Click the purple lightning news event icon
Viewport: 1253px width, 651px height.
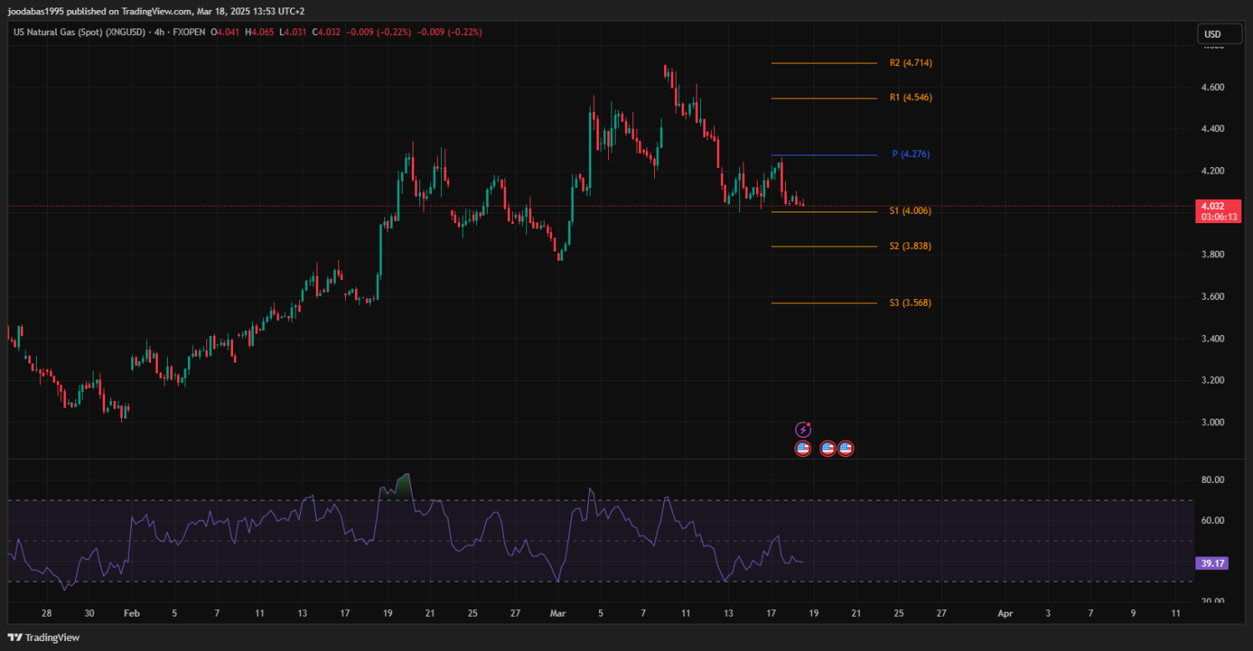click(803, 430)
